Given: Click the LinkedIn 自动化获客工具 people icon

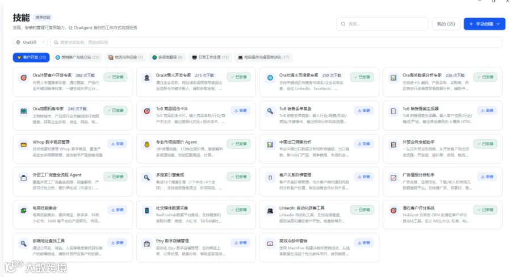Looking at the screenshot, I should click(270, 211).
